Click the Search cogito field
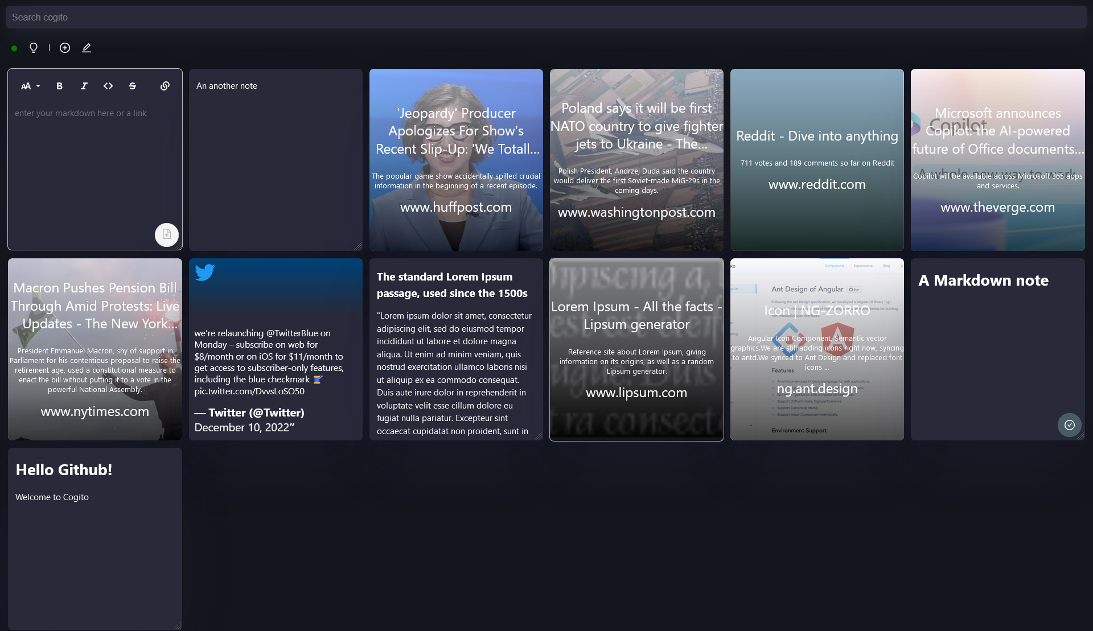The height and width of the screenshot is (631, 1093). [x=546, y=17]
